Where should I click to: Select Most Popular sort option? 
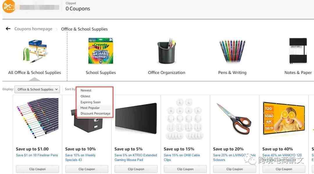pyautogui.click(x=90, y=108)
